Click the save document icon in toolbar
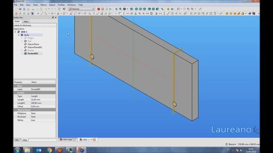The width and height of the screenshot is (273, 153). [x=24, y=9]
